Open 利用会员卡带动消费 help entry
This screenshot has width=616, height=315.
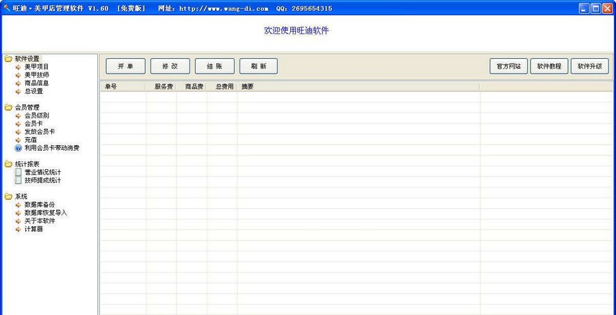pyautogui.click(x=52, y=149)
